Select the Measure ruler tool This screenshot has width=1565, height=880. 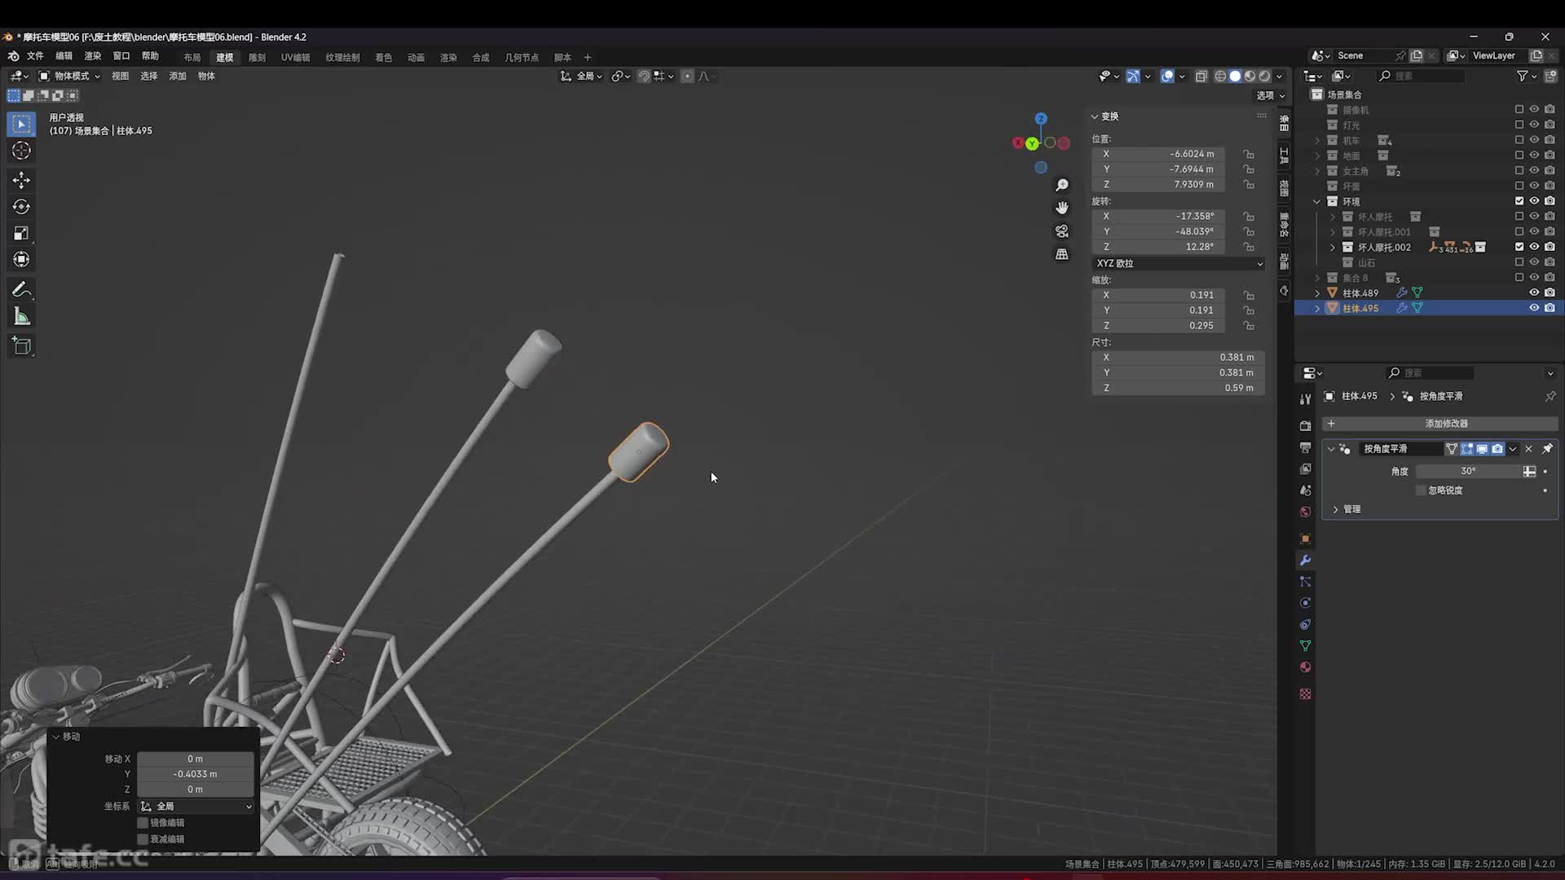point(22,317)
